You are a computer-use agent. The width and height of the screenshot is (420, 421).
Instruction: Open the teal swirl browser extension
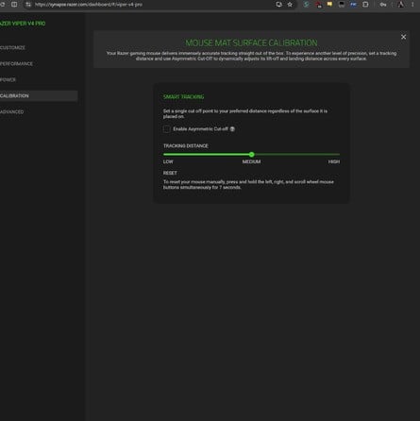pos(306,5)
